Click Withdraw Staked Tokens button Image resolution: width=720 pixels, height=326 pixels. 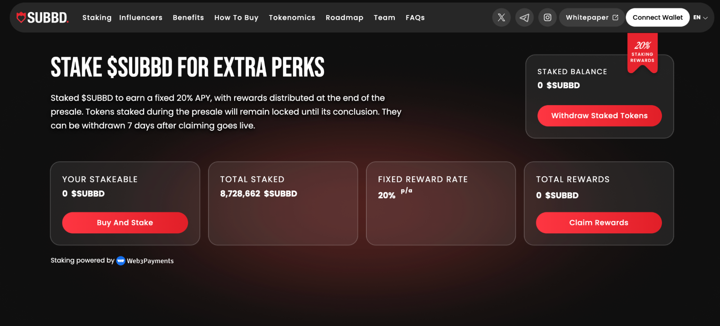point(599,116)
